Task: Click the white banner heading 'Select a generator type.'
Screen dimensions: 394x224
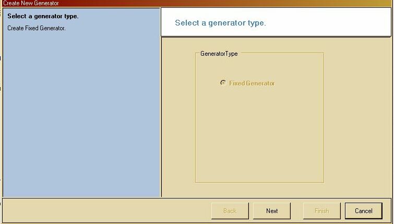Action: click(x=220, y=23)
